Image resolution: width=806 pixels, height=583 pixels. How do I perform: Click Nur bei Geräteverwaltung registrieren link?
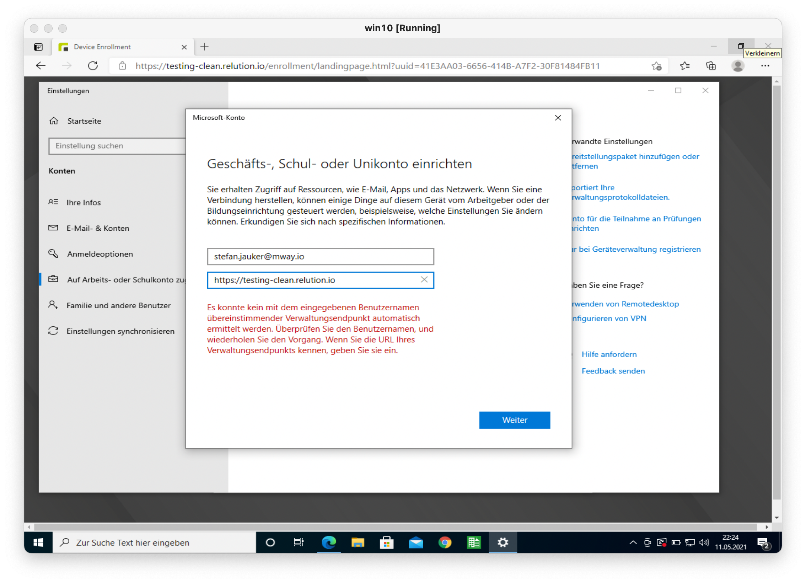click(636, 249)
